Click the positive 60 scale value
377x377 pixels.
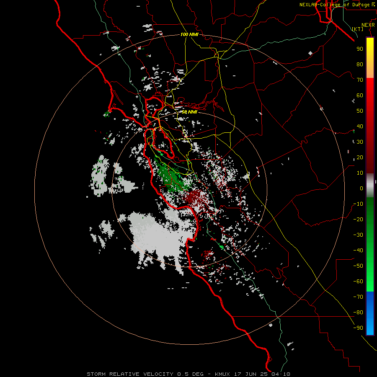(x=360, y=95)
